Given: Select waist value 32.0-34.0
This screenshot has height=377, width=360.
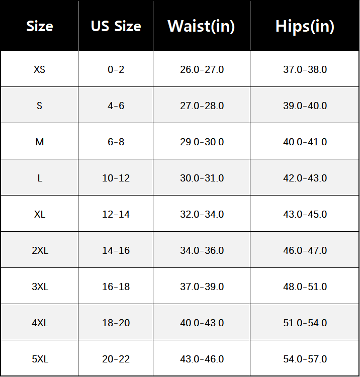Looking at the screenshot, I should pos(202,214).
